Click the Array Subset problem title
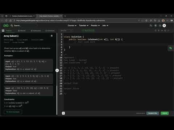 [11, 36]
